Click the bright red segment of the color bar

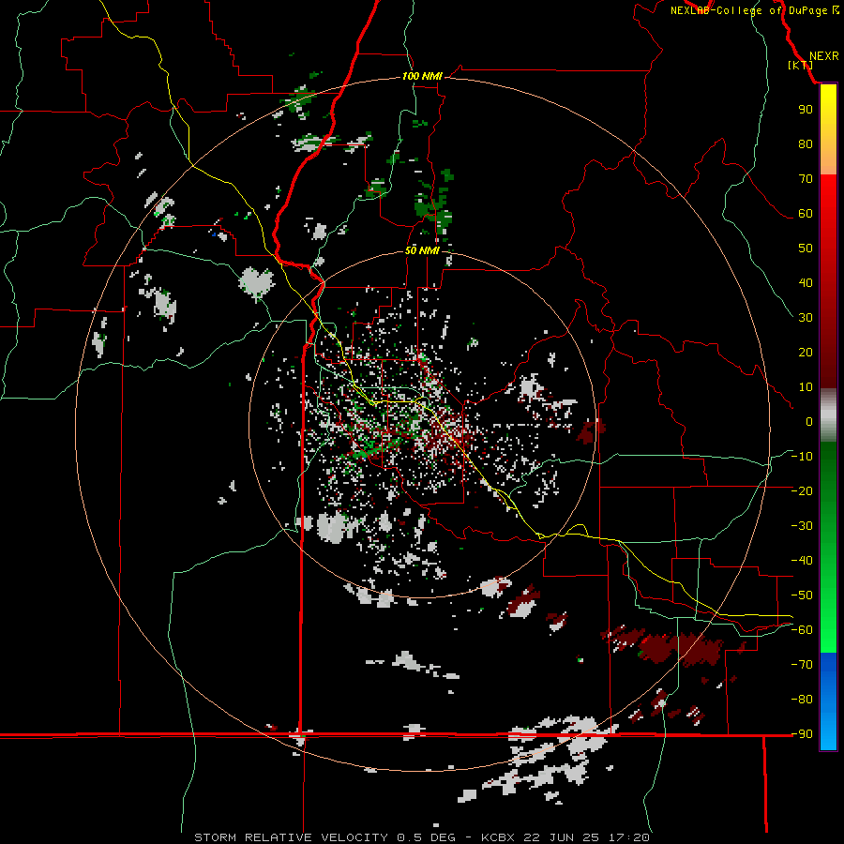[x=828, y=197]
